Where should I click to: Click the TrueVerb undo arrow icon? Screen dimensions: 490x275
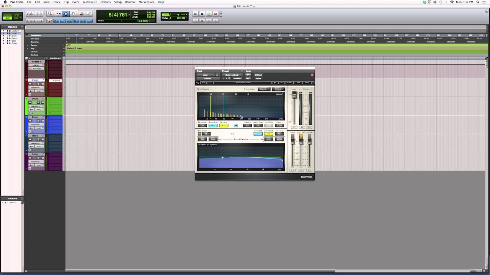(204, 82)
